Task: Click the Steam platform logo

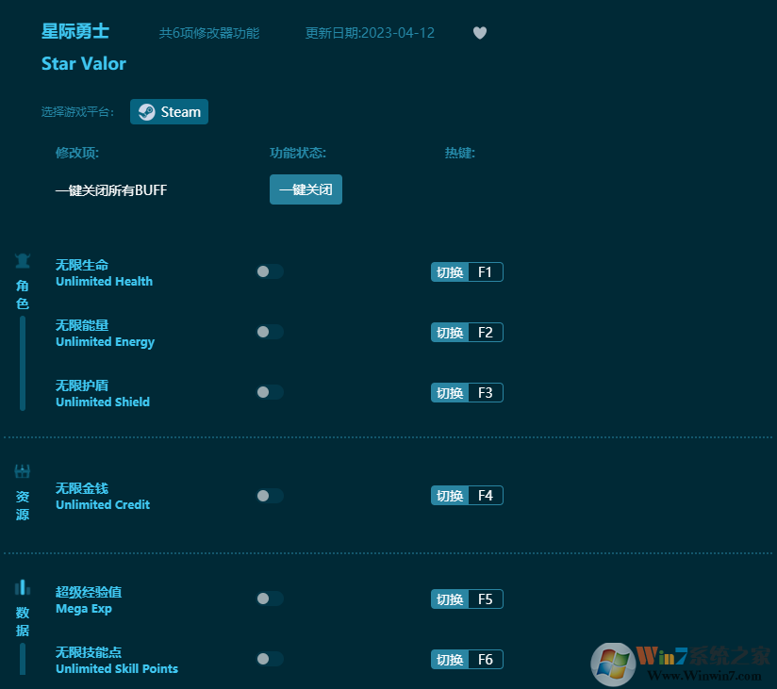Action: pos(146,111)
